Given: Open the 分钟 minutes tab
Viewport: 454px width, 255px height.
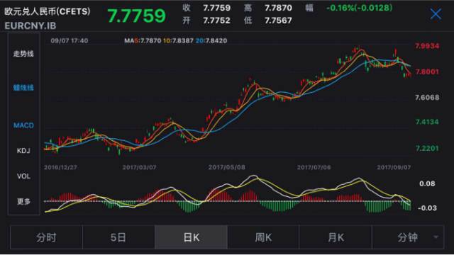Looking at the screenshot, I should tap(407, 237).
